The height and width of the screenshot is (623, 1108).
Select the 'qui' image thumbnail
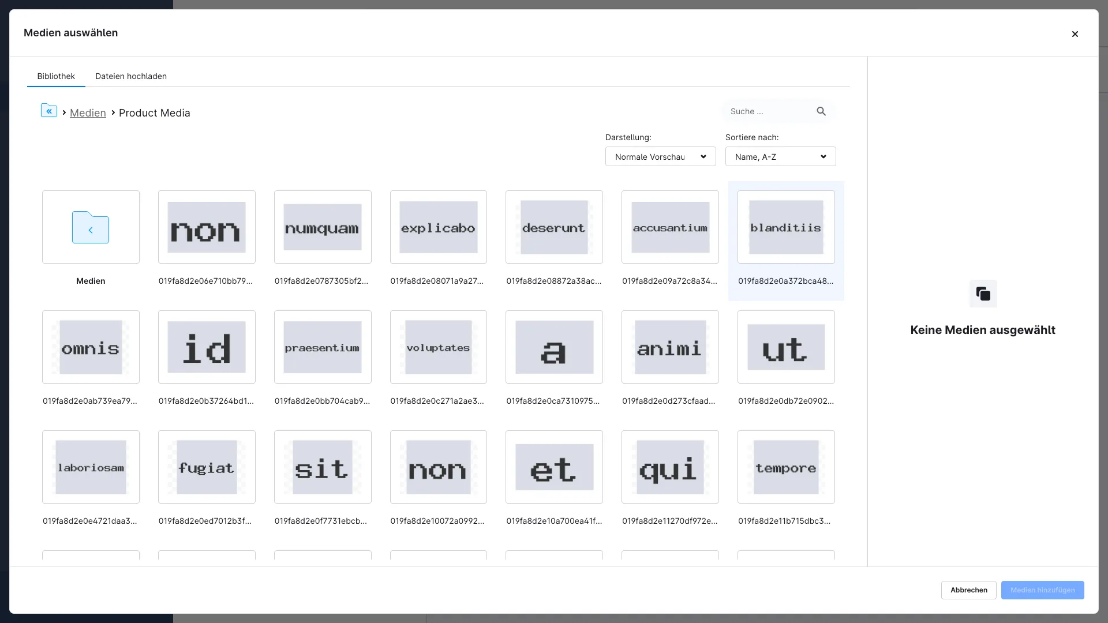(x=670, y=467)
